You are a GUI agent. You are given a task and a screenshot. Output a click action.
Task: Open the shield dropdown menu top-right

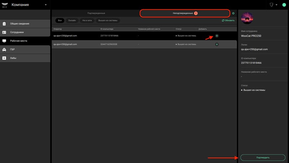click(273, 5)
